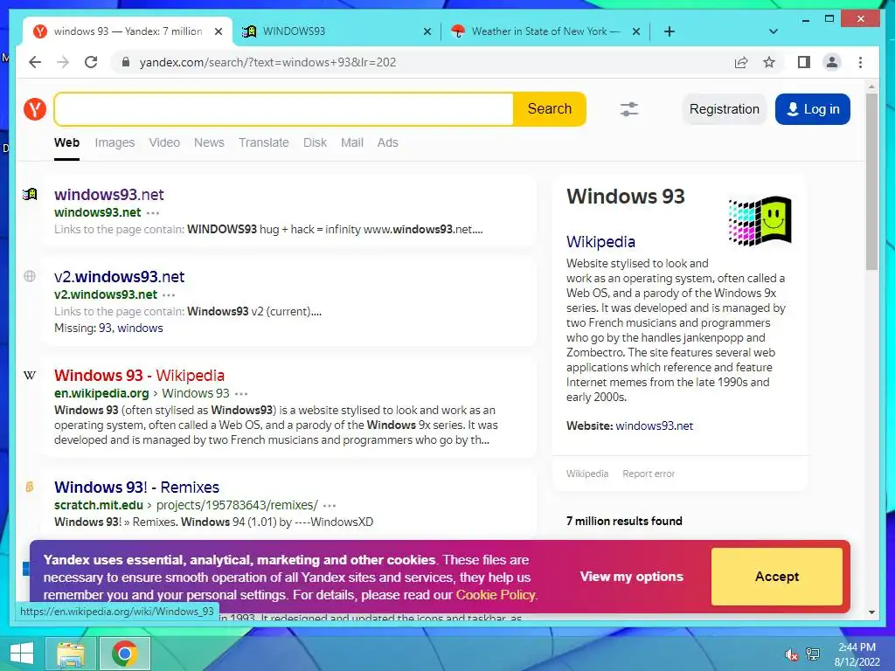Click Report error in the info card

click(x=649, y=474)
